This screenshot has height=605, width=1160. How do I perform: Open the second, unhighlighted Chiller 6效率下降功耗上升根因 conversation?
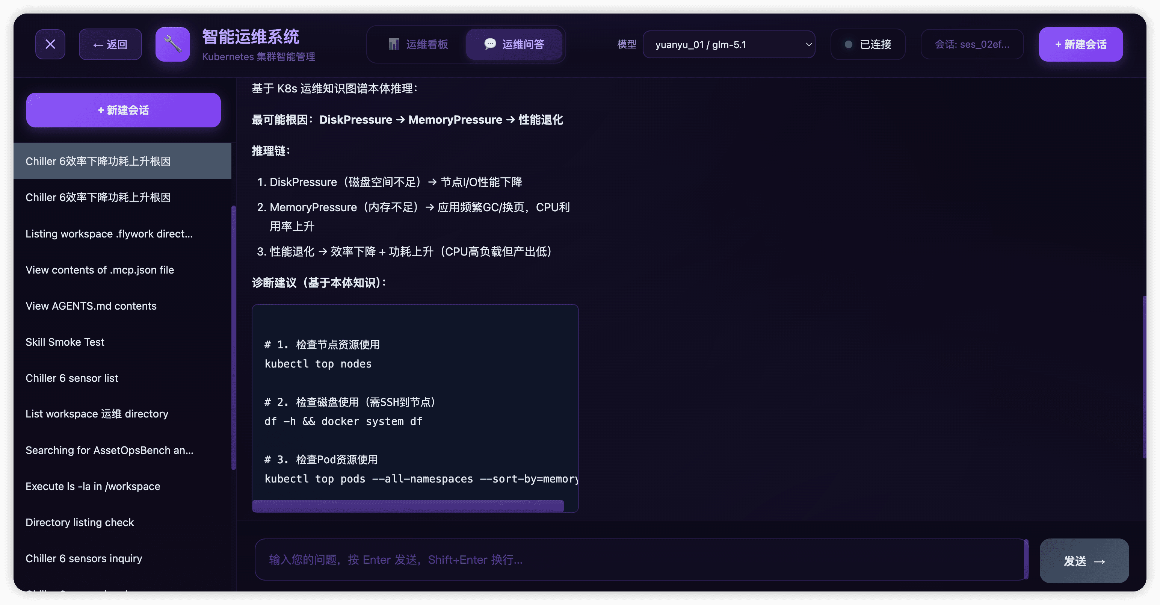pyautogui.click(x=122, y=197)
